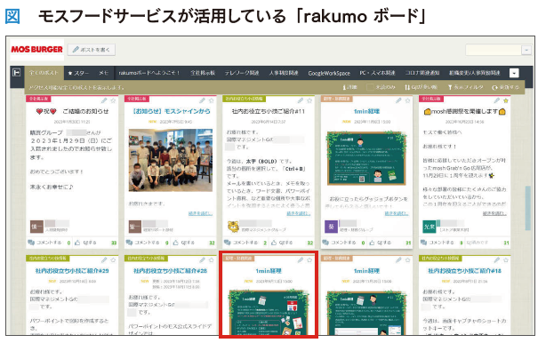538x343 pixels.
Task: Click the vertical scrollbar thumb on right
Action: pyautogui.click(x=528, y=203)
